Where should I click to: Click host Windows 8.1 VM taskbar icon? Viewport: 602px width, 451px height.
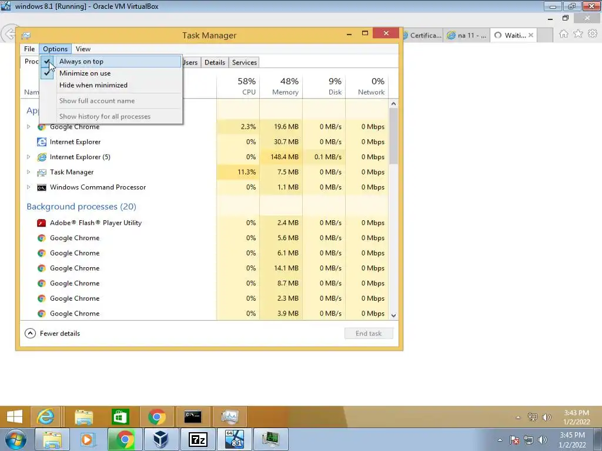click(235, 439)
